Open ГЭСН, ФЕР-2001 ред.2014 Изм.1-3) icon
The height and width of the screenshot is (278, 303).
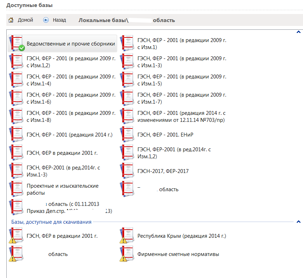16,171
